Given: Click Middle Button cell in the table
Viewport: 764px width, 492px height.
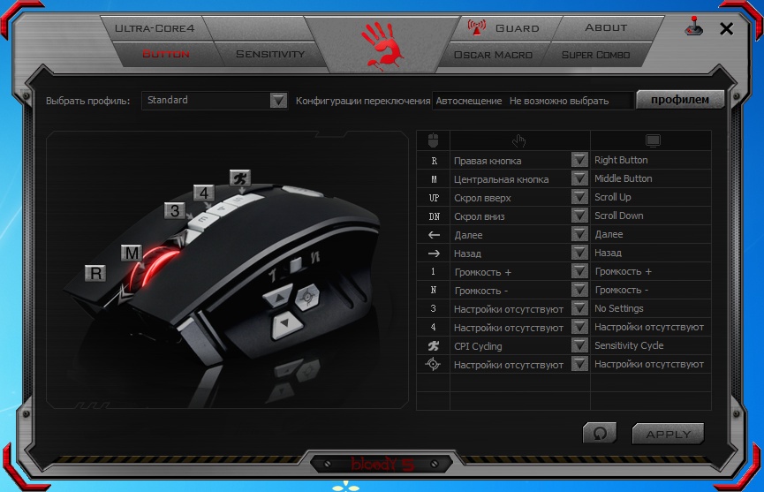Looking at the screenshot, I should tap(650, 178).
